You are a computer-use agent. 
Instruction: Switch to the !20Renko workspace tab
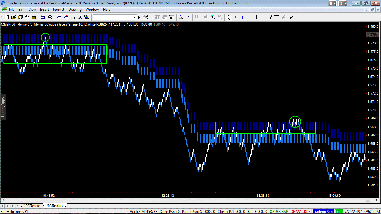coord(32,206)
